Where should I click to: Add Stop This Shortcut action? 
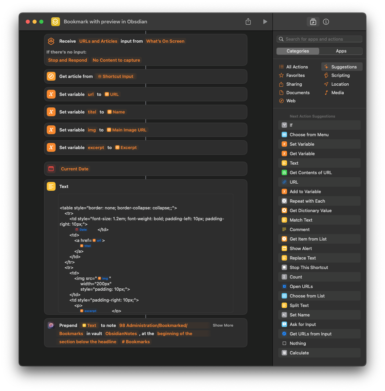[x=319, y=267]
